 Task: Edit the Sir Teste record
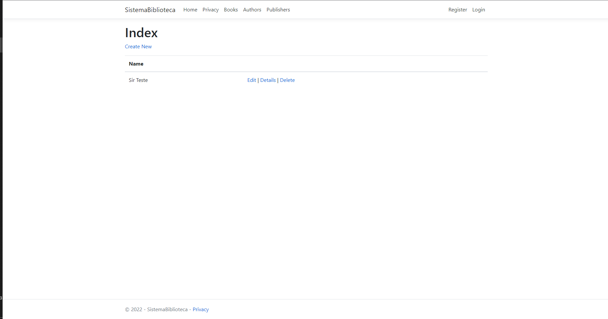(251, 80)
